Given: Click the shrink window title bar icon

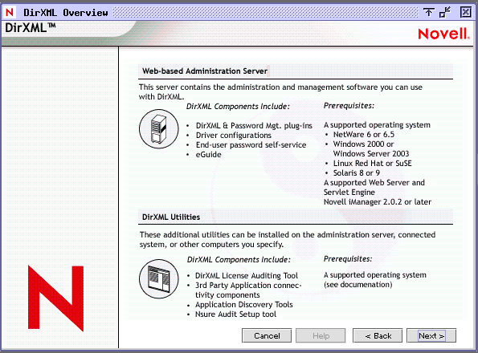Looking at the screenshot, I should click(445, 12).
